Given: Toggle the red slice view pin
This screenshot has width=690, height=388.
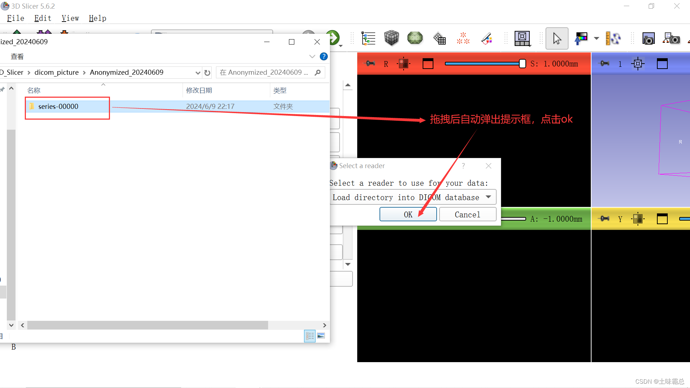Looking at the screenshot, I should 370,64.
